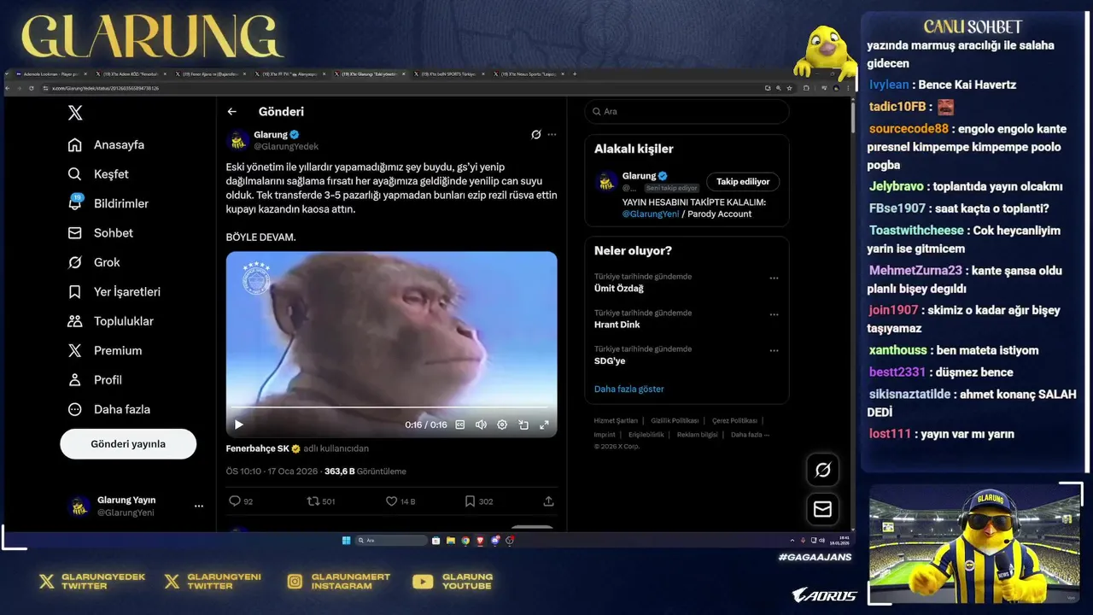
Task: Click Grok icon on the post
Action: (x=535, y=135)
